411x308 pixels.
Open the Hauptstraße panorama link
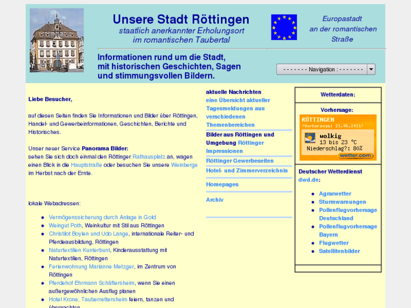click(x=86, y=165)
